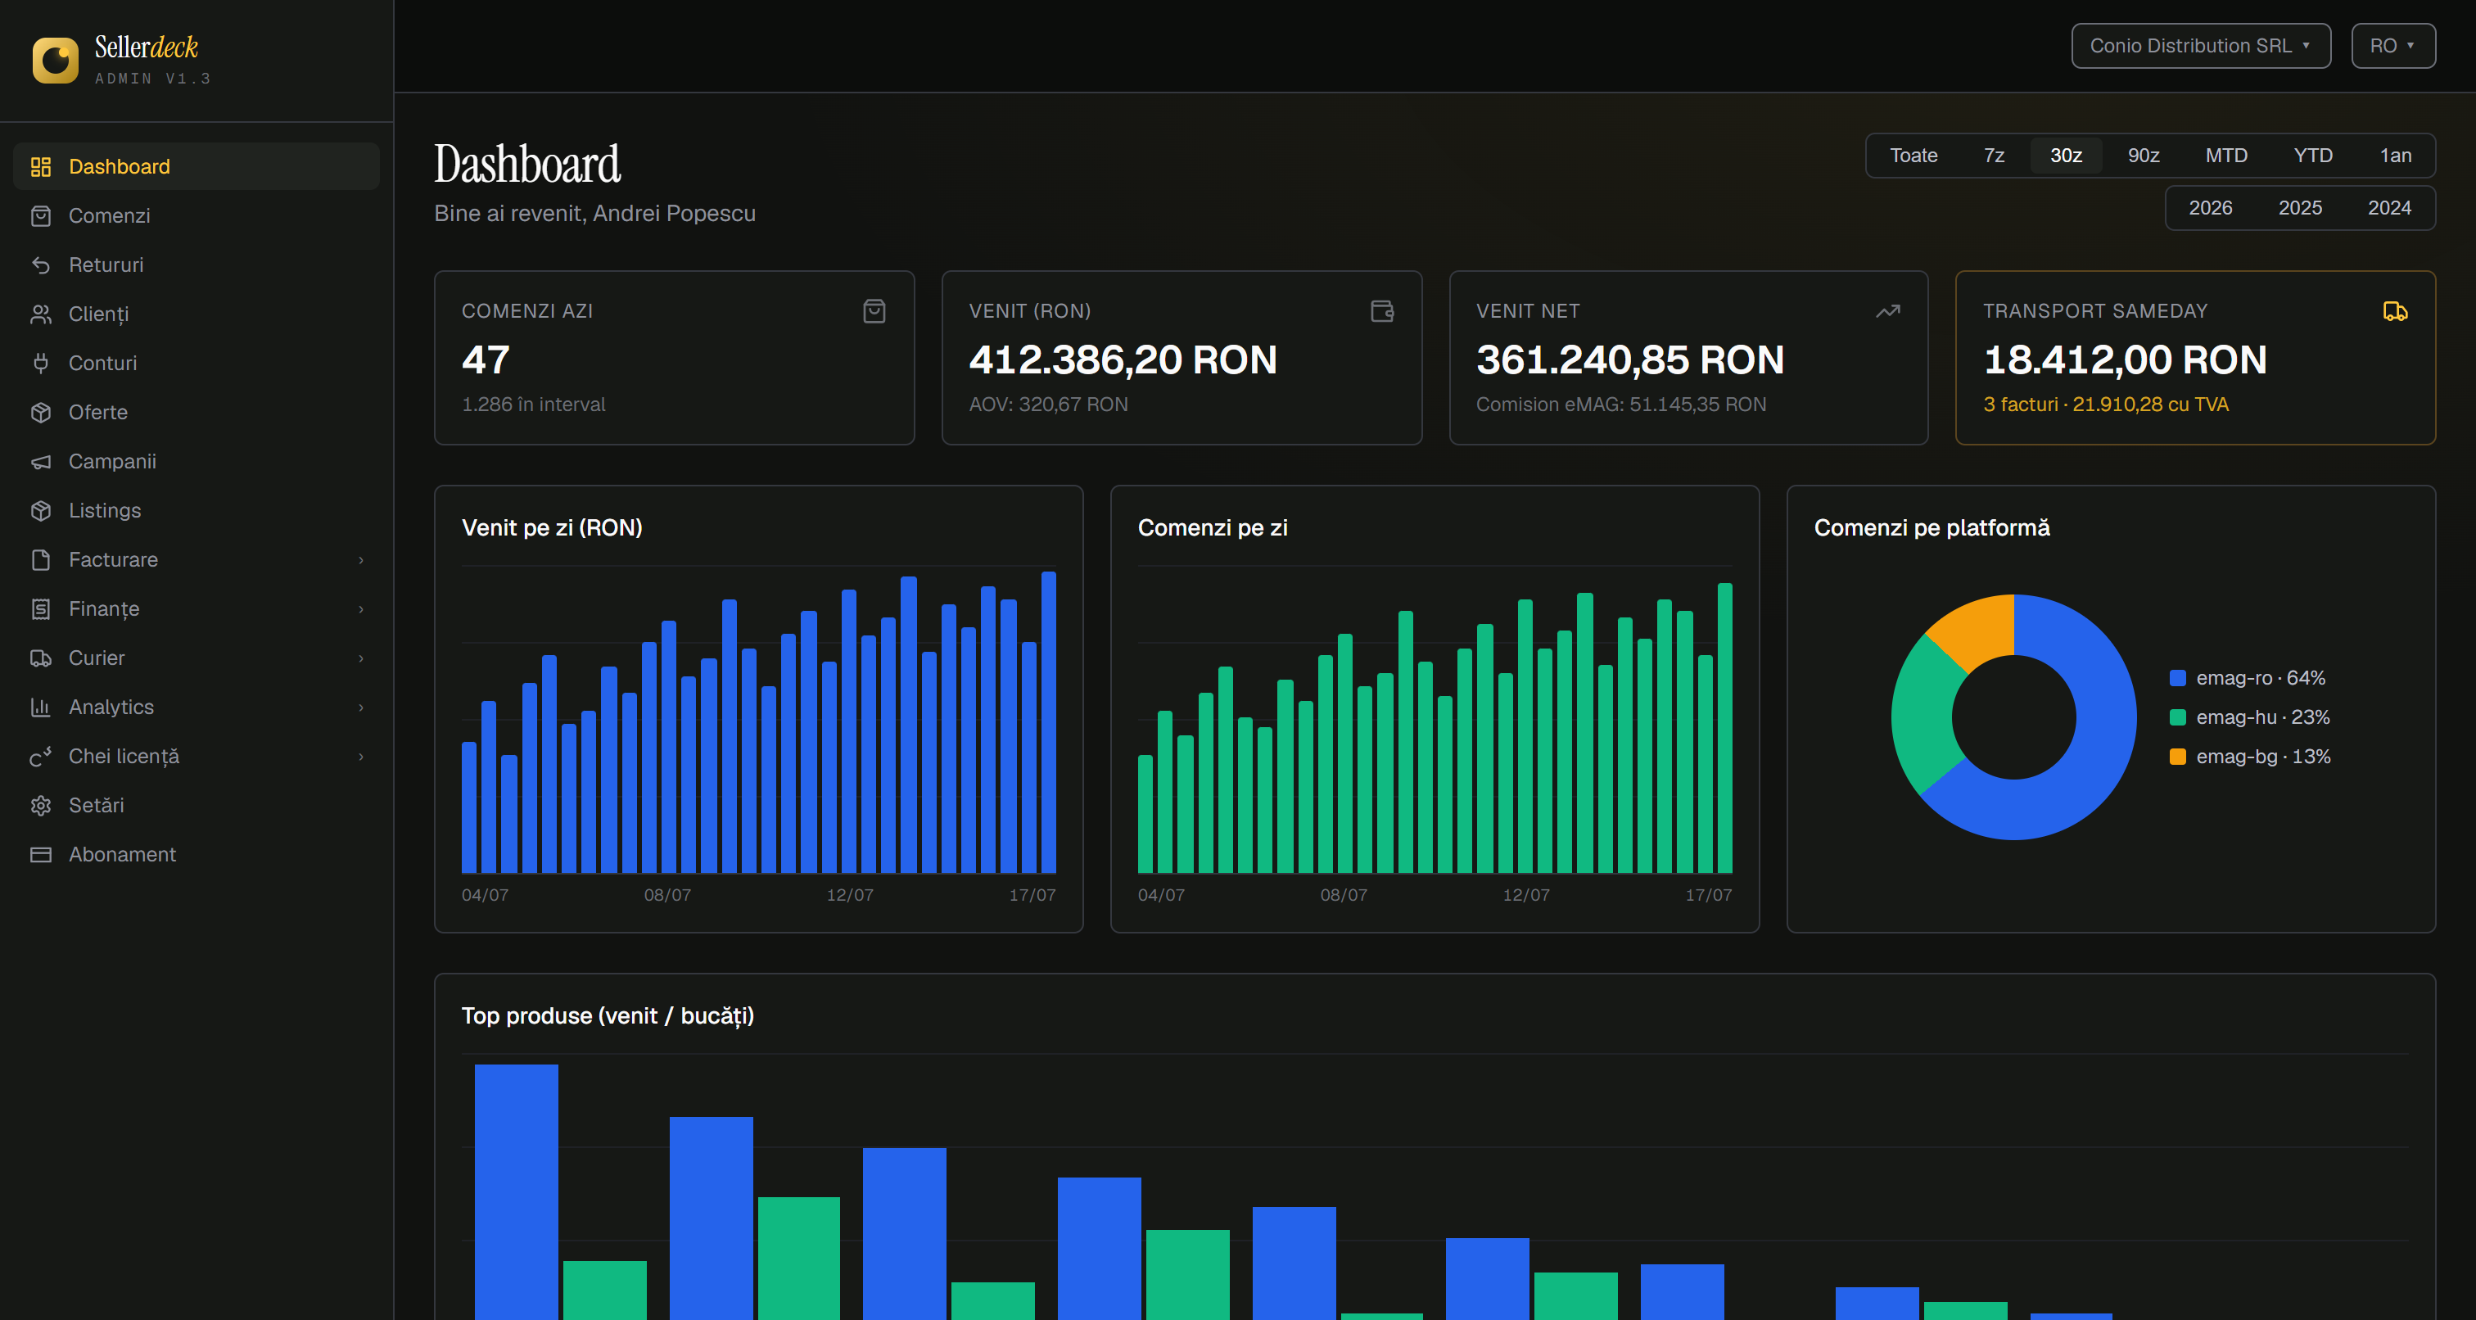Click the Chei licență key icon
Viewport: 2476px width, 1320px height.
coord(40,757)
